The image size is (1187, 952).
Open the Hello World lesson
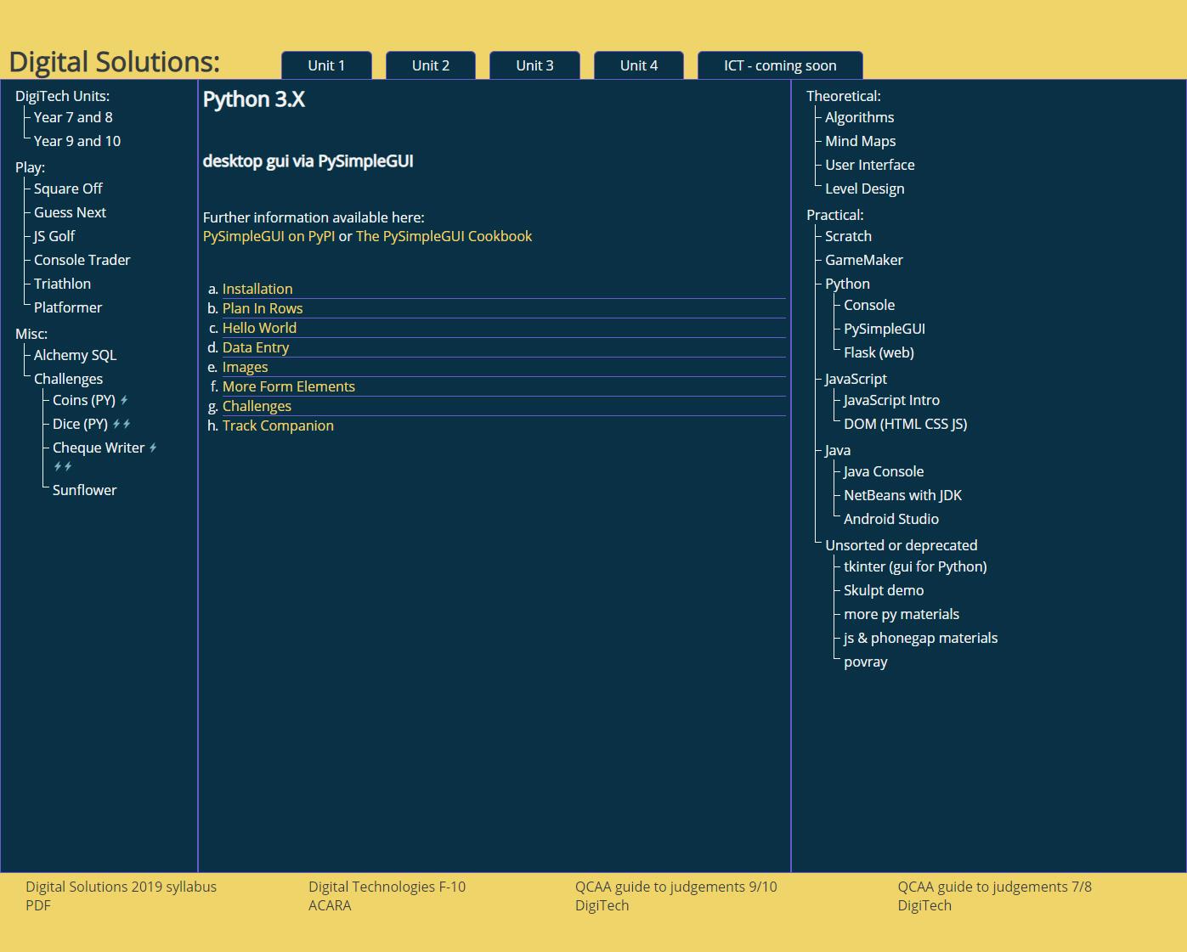259,328
